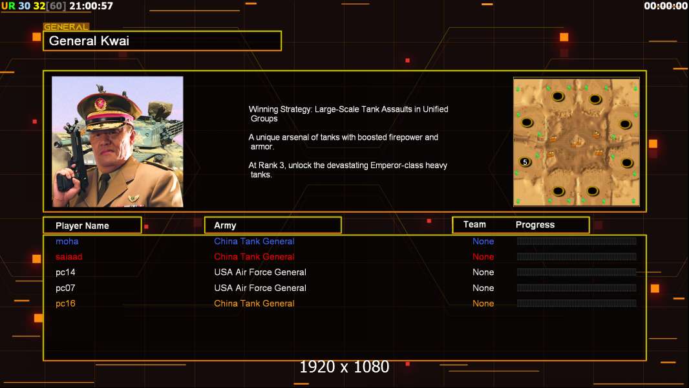Click moha's China Tank General army entry
The image size is (689, 388).
(254, 241)
